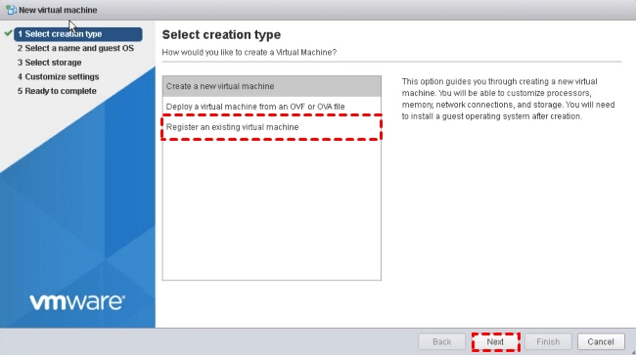Go to step 4 Customize settings
This screenshot has height=355, width=636.
pyautogui.click(x=58, y=76)
